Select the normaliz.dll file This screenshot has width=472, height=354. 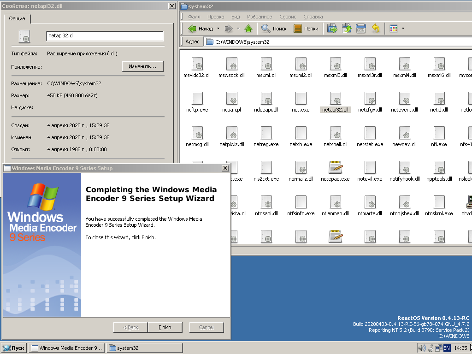pyautogui.click(x=301, y=171)
